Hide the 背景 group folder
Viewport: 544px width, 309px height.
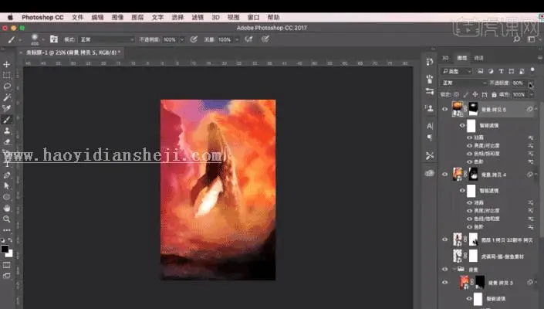[444, 269]
